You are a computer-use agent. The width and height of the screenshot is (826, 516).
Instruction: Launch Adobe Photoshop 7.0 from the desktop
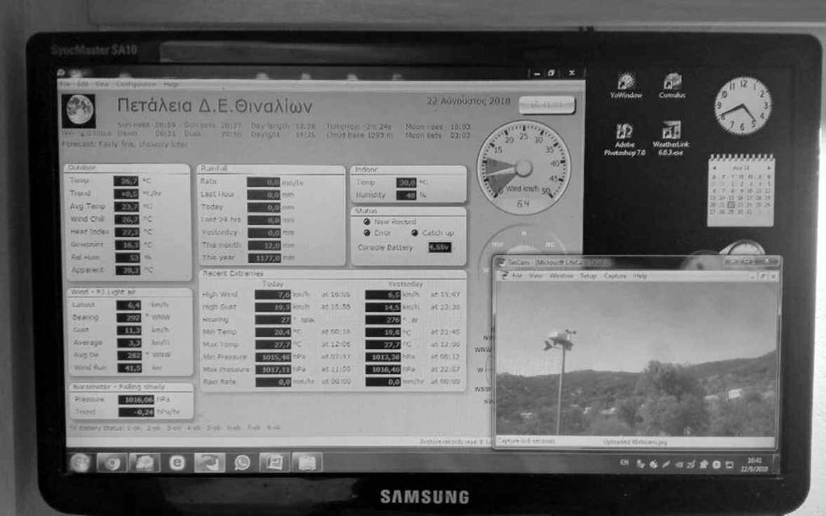click(625, 140)
